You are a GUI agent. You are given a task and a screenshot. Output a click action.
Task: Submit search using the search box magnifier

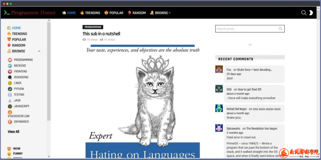280,29
